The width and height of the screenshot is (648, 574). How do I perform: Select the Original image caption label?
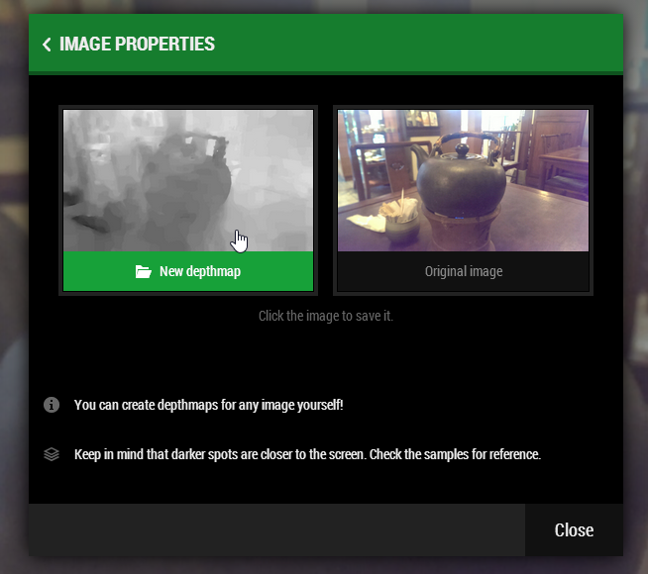point(464,271)
